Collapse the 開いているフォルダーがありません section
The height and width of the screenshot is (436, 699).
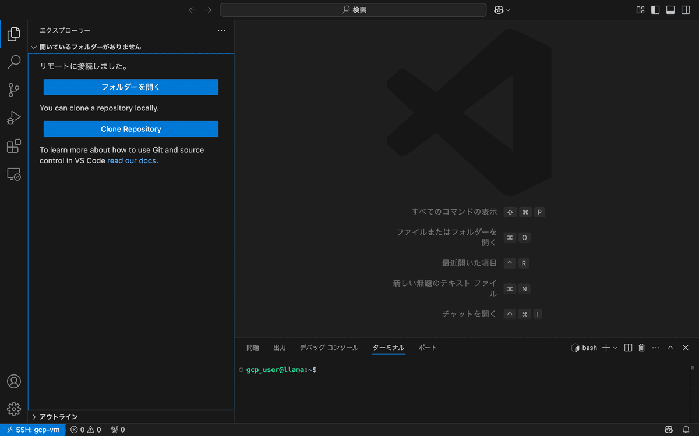tap(33, 47)
